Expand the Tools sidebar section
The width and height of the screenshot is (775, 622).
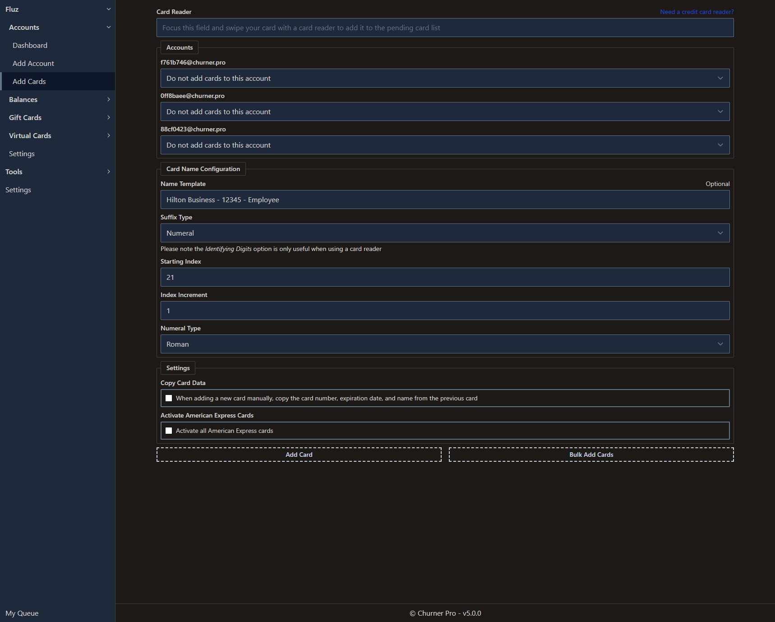(x=108, y=172)
